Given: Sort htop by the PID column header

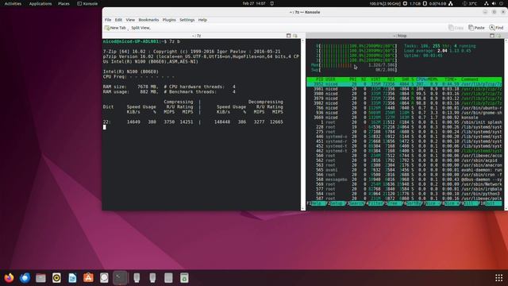Looking at the screenshot, I should point(319,79).
